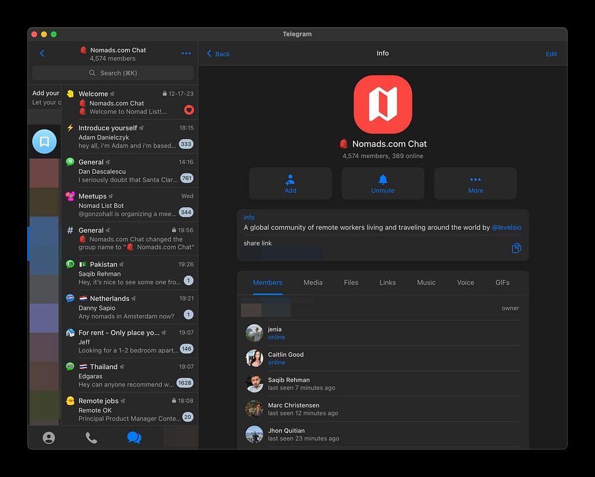Switch to the Music tab
This screenshot has height=477, width=595.
[x=426, y=282]
